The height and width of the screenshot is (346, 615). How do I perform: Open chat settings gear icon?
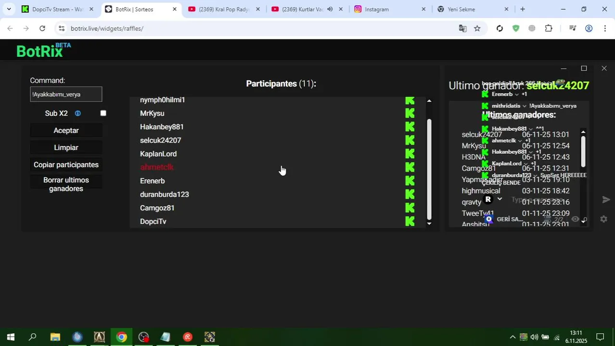pyautogui.click(x=603, y=219)
